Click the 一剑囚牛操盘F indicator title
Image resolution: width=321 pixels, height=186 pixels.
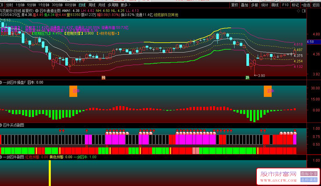(14, 82)
